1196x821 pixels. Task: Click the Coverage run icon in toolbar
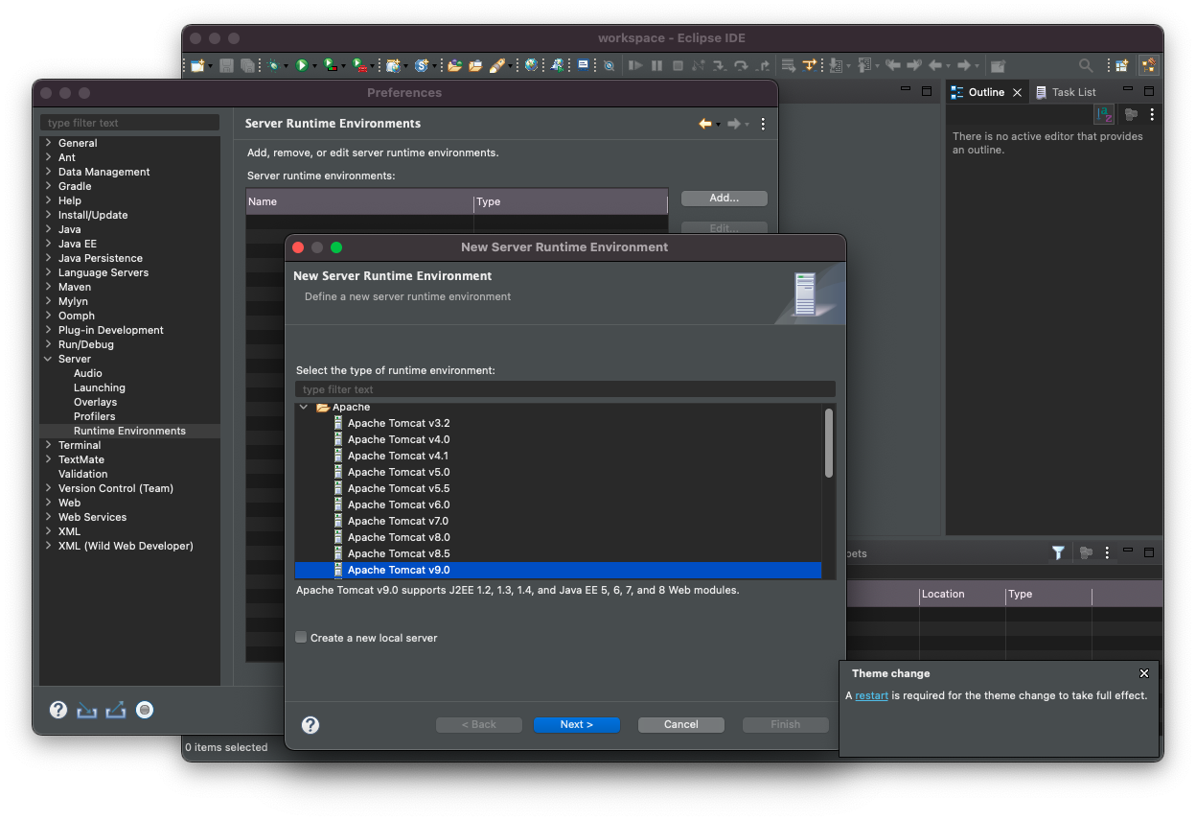[x=331, y=65]
